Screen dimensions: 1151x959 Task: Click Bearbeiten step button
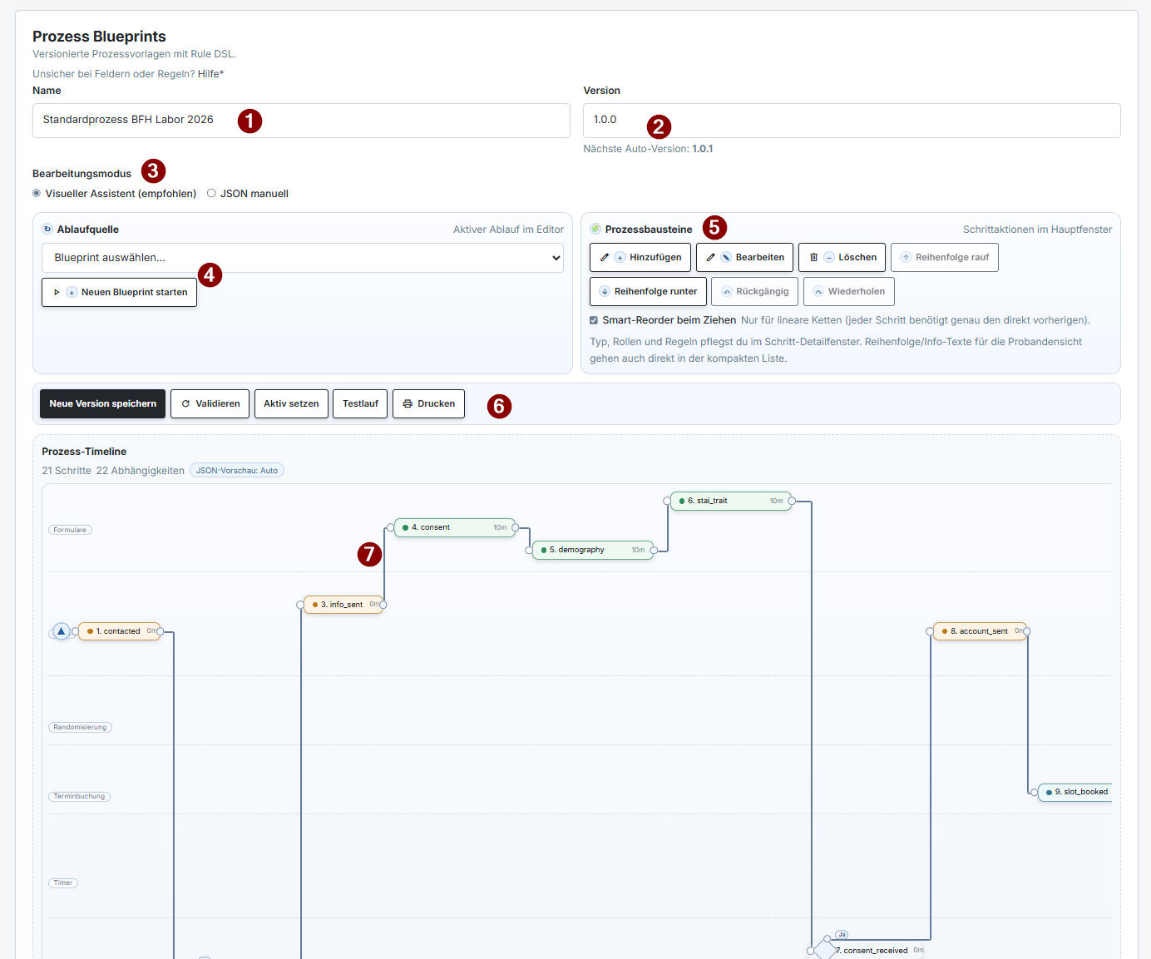tap(745, 257)
